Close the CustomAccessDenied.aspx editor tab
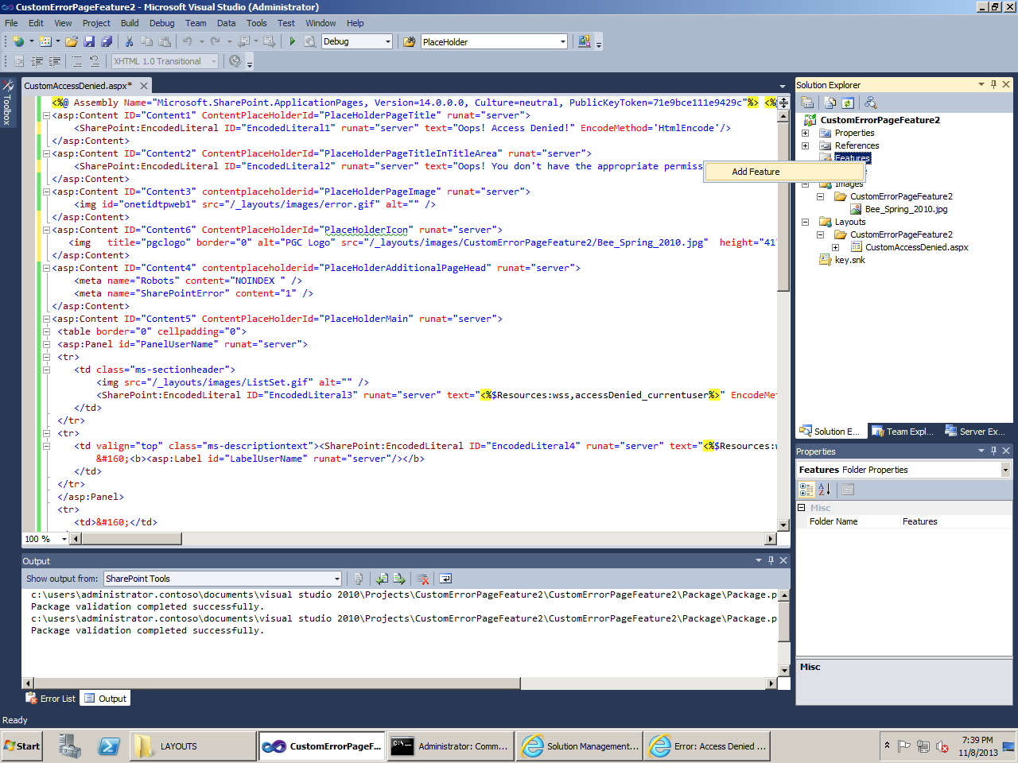Viewport: 1018px width, 763px height. (x=144, y=86)
